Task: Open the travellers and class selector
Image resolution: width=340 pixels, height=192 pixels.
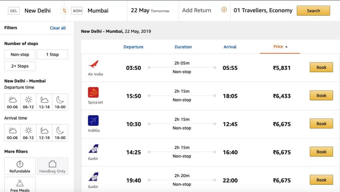Action: pos(263,10)
